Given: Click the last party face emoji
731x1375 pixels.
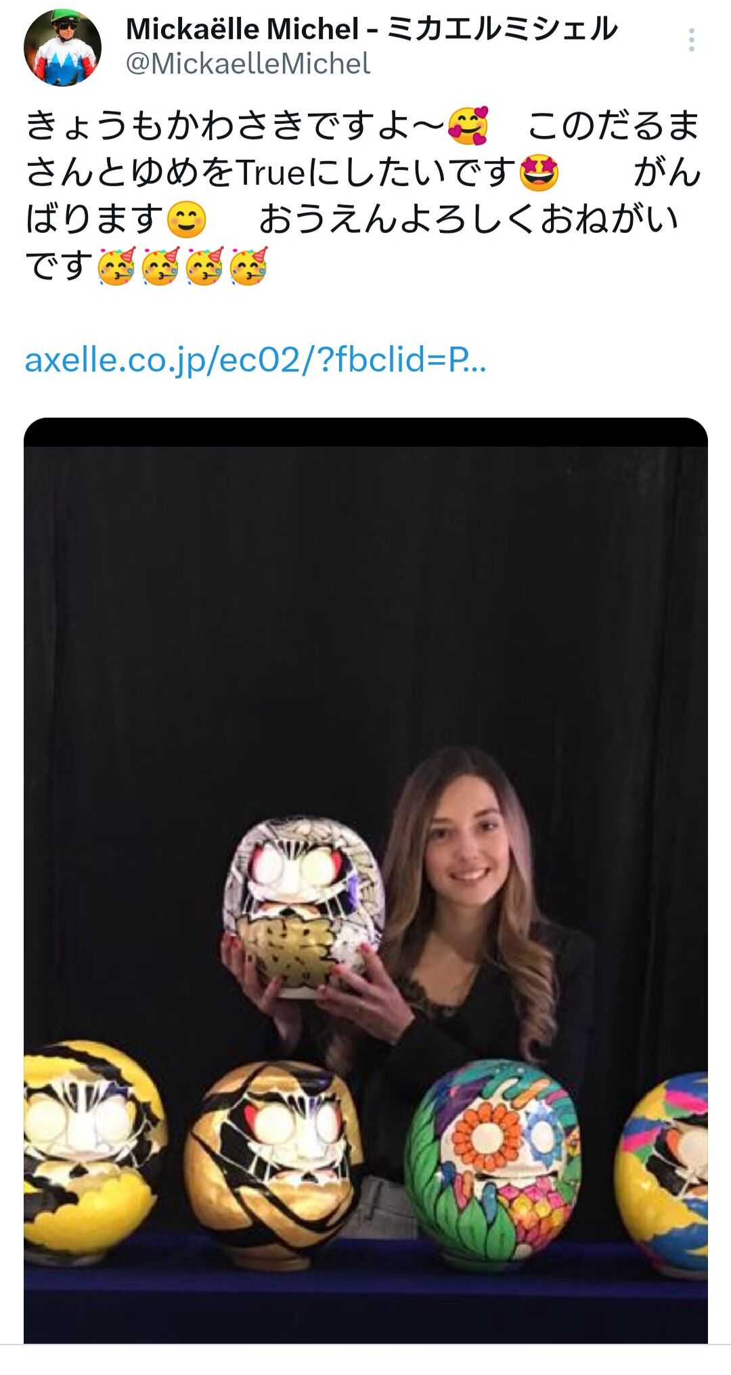Looking at the screenshot, I should pos(248,266).
